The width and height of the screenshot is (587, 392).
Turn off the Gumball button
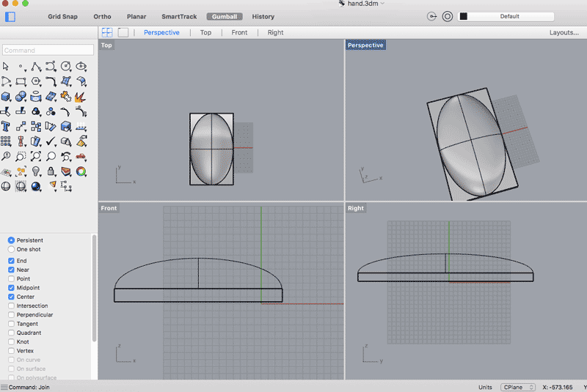tap(225, 16)
